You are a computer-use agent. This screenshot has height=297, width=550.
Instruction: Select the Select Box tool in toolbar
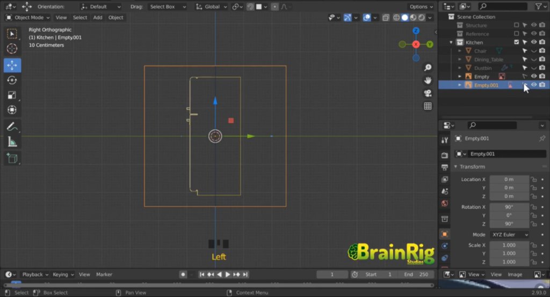[x=12, y=34]
